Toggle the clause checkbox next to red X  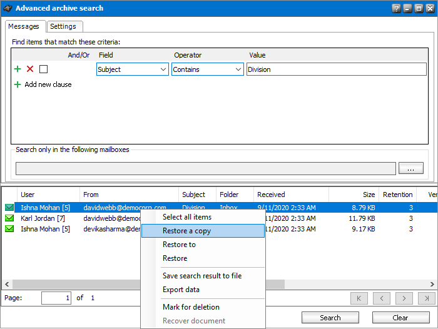click(x=43, y=69)
